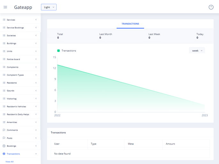The width and height of the screenshot is (219, 164).
Task: Open the week period dropdown
Action: [x=197, y=51]
